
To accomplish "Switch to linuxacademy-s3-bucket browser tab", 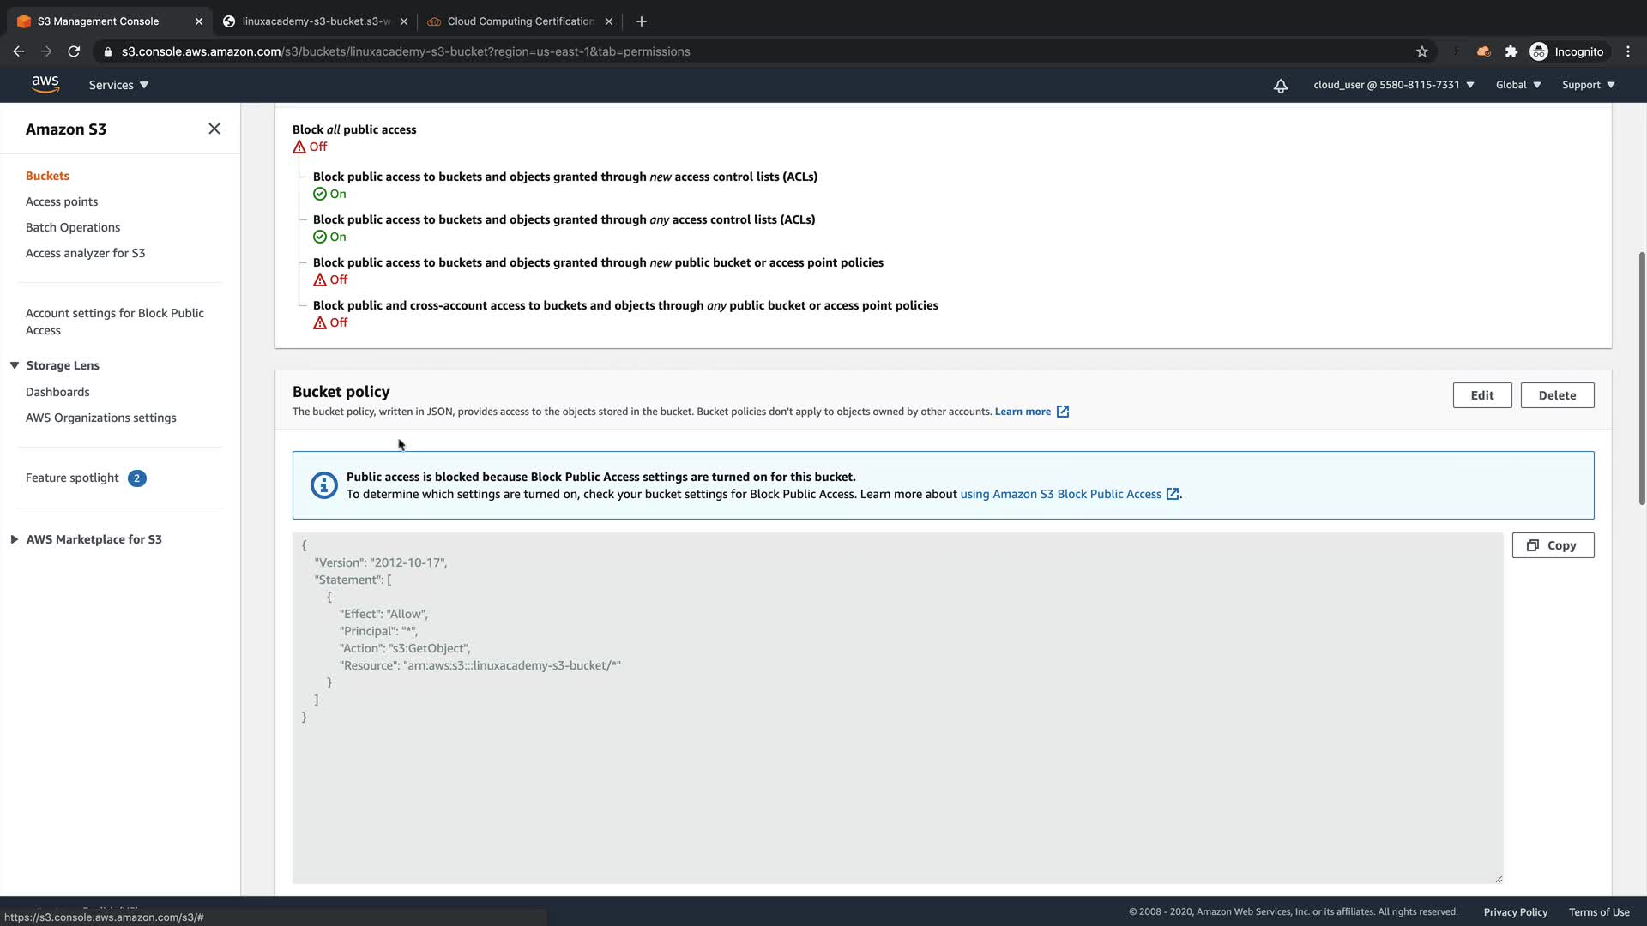I will click(x=316, y=21).
